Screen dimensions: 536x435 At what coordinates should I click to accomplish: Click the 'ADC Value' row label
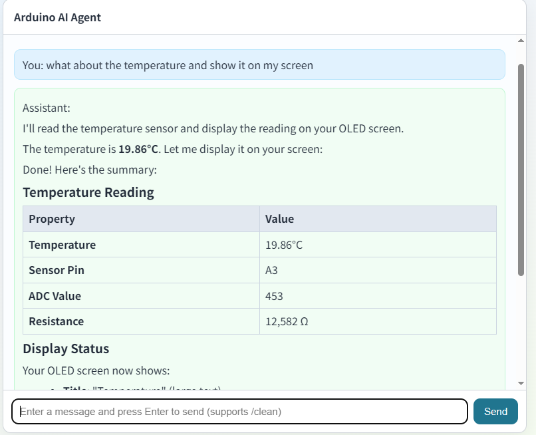[55, 296]
